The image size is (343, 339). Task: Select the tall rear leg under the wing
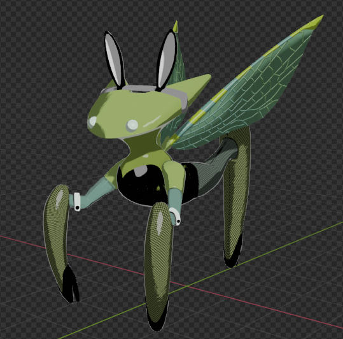tap(236, 197)
